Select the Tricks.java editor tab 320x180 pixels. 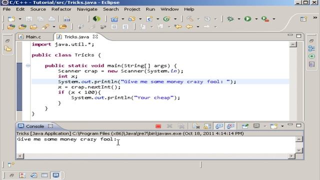(76, 37)
